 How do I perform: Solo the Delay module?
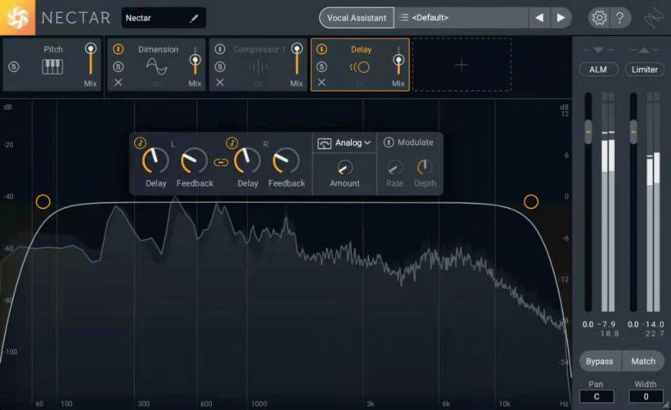click(322, 67)
